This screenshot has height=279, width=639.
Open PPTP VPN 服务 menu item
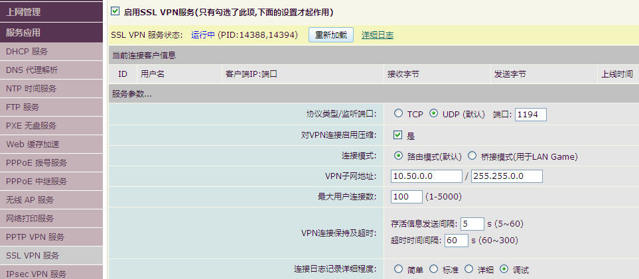(52, 237)
